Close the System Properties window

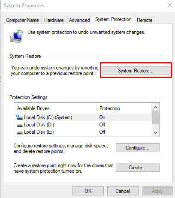170,6
